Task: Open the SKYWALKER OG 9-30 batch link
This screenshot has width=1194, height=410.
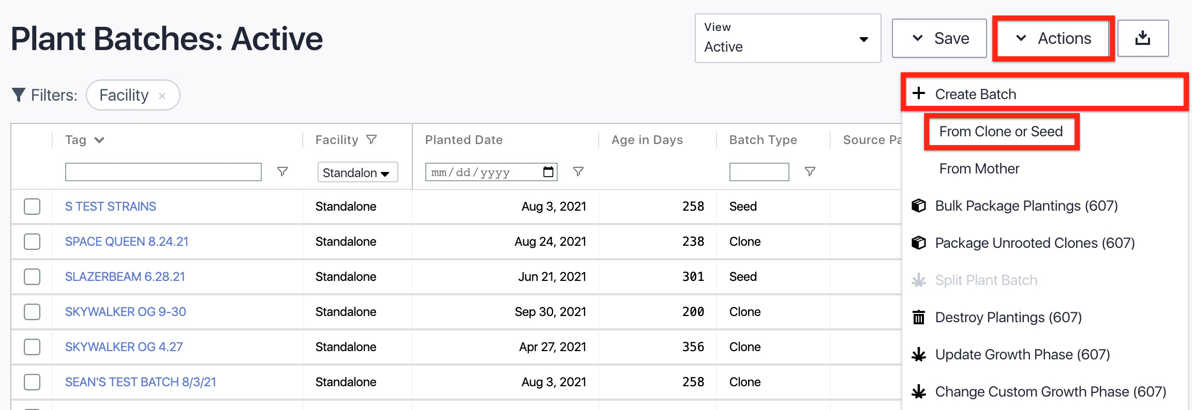Action: (125, 312)
